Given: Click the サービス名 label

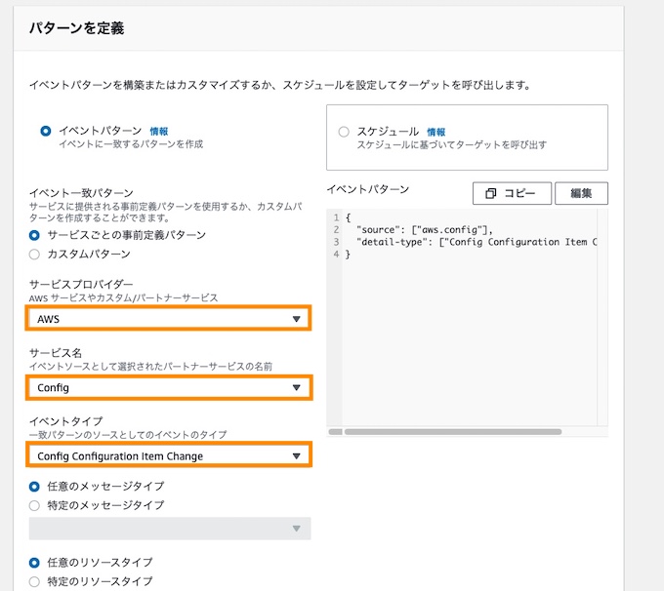Looking at the screenshot, I should click(x=56, y=353).
